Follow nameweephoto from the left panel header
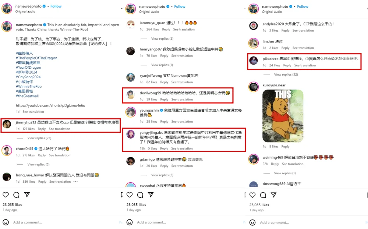368x229 pixels. pos(56,6)
